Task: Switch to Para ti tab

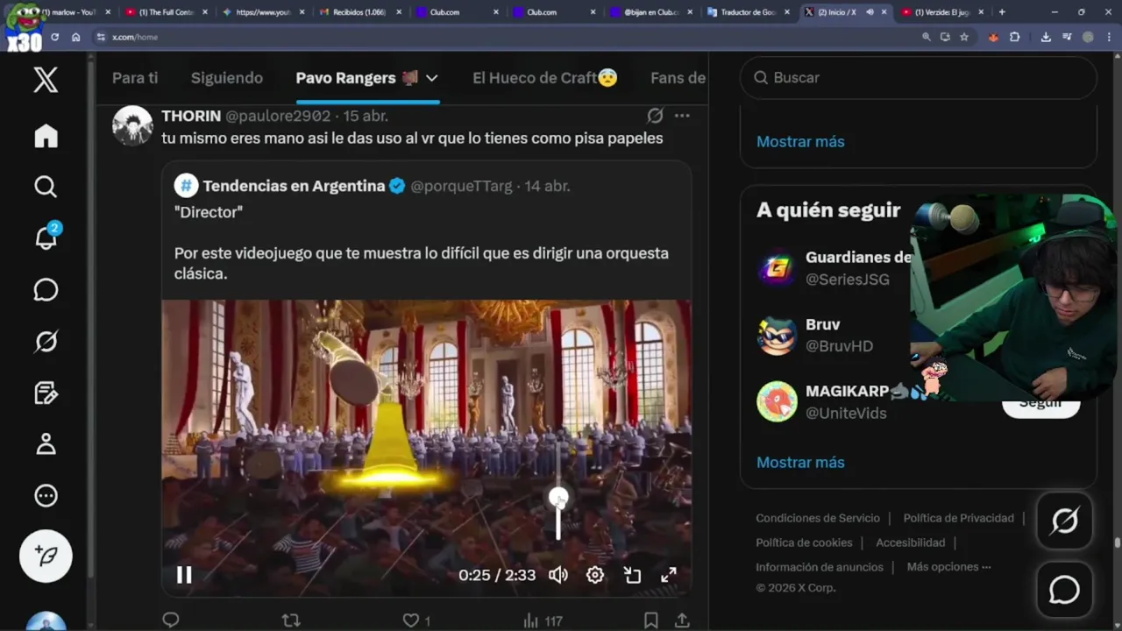Action: point(135,78)
